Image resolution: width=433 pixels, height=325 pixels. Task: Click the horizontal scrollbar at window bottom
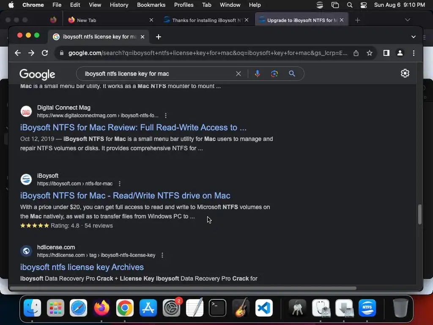(x=183, y=288)
